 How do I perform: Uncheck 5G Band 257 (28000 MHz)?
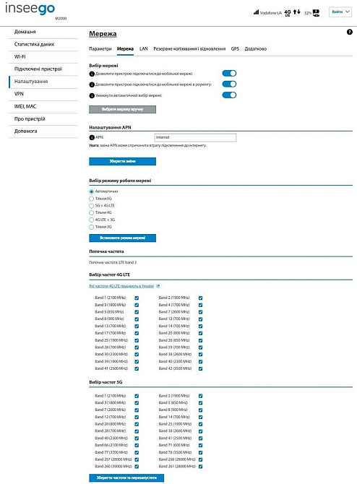point(137,459)
